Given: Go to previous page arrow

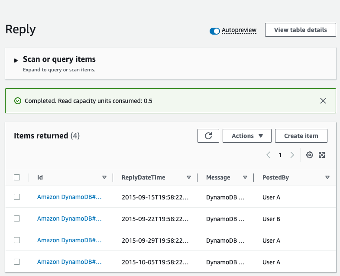Looking at the screenshot, I should pyautogui.click(x=269, y=155).
